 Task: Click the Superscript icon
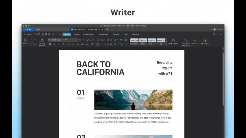(x=68, y=44)
